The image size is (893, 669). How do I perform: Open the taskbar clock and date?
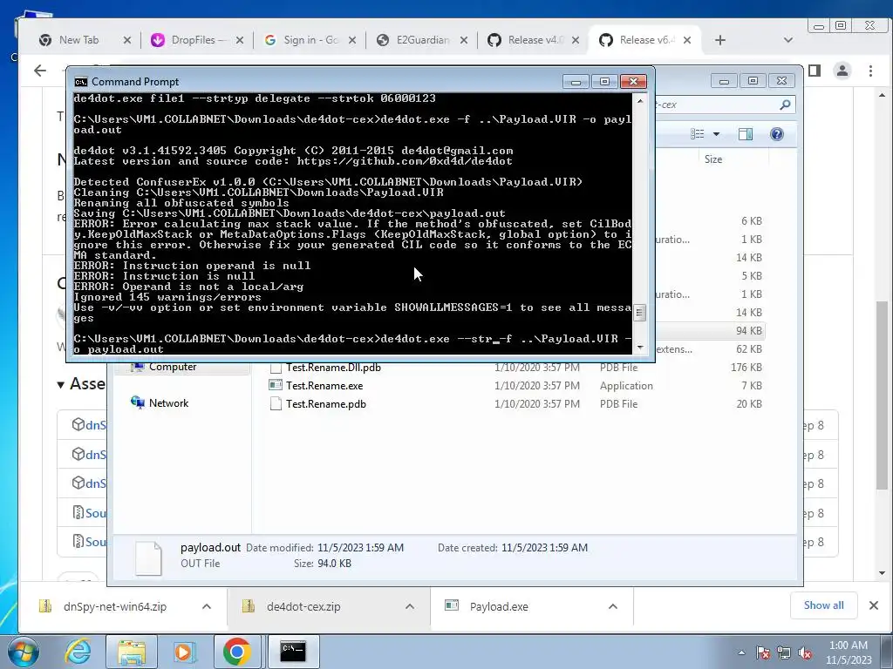849,652
